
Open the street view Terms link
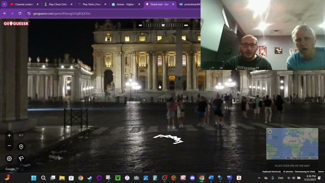pyautogui.click(x=321, y=172)
